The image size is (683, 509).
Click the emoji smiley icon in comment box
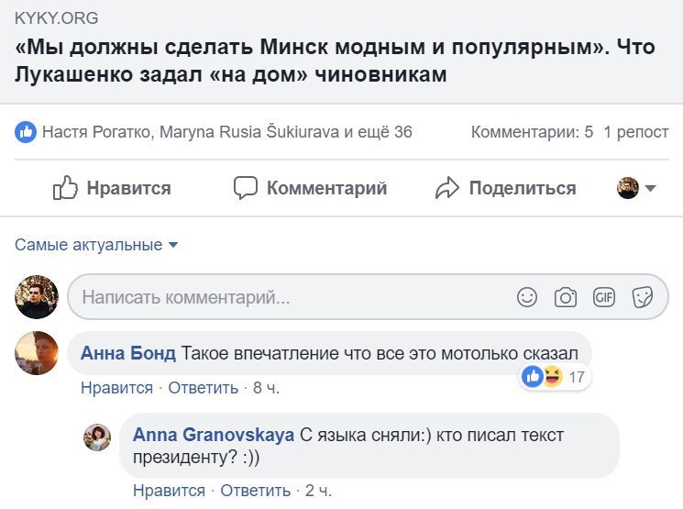coord(527,297)
